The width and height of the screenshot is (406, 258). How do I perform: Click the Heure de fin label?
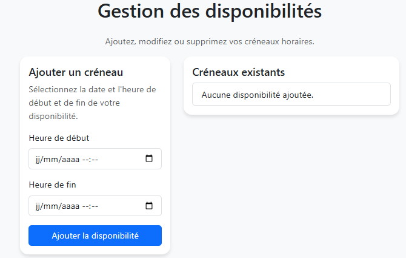pos(52,185)
